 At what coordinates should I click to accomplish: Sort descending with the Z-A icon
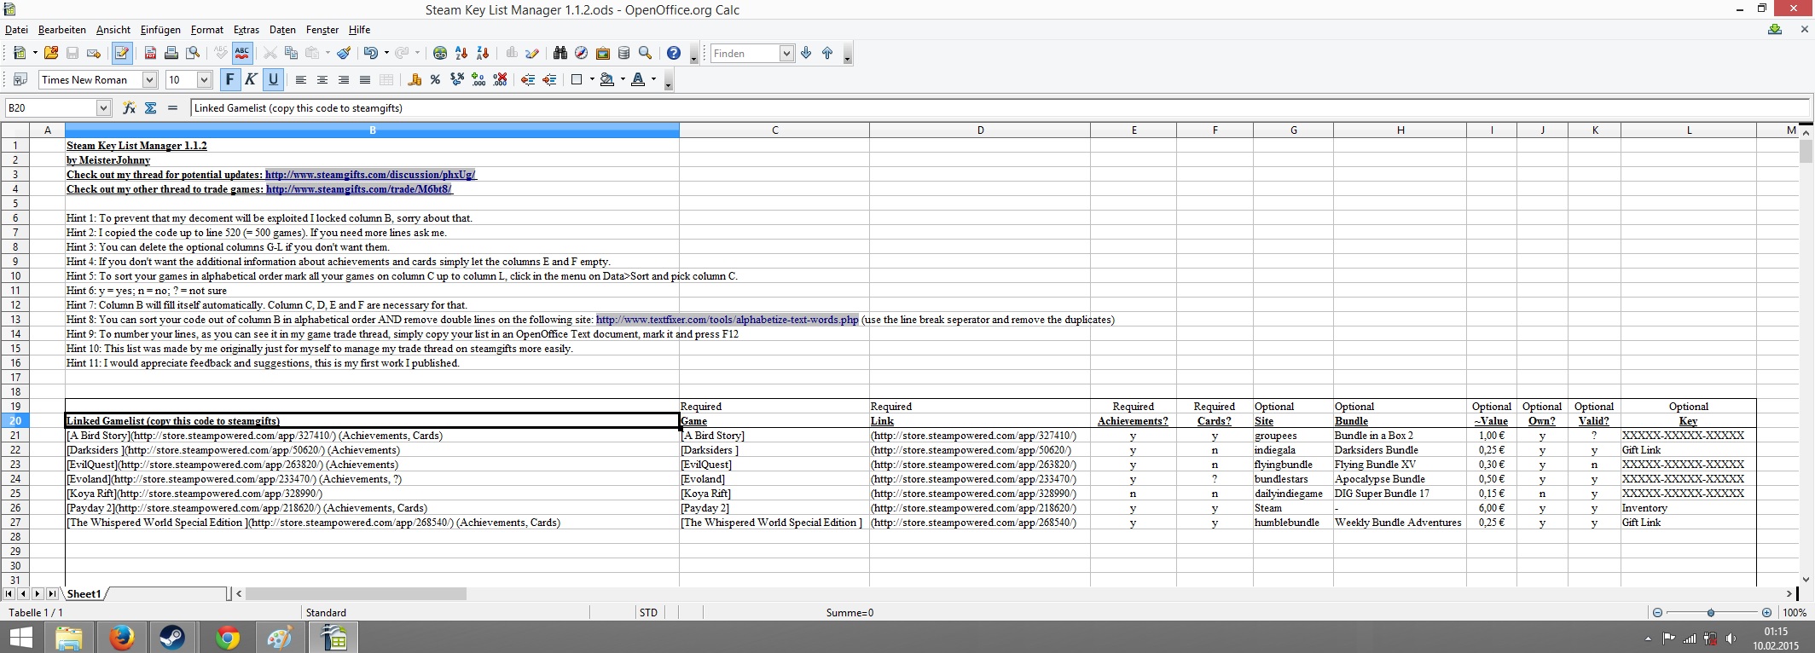483,53
